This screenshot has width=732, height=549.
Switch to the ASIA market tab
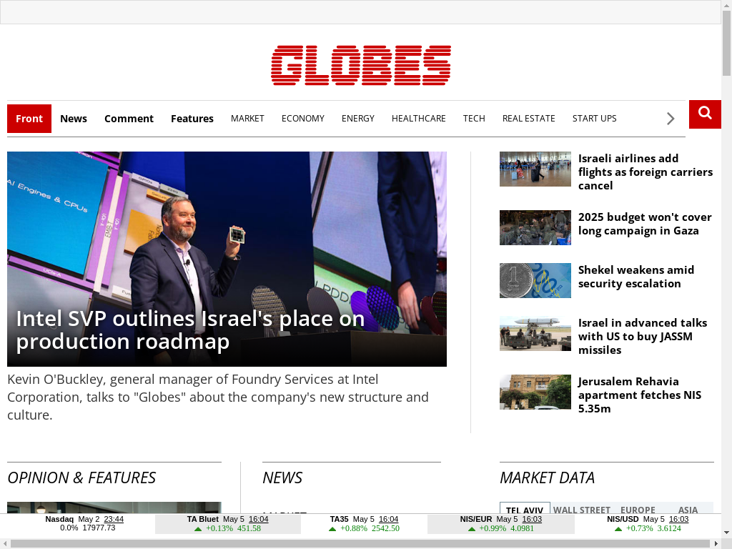[x=688, y=508]
